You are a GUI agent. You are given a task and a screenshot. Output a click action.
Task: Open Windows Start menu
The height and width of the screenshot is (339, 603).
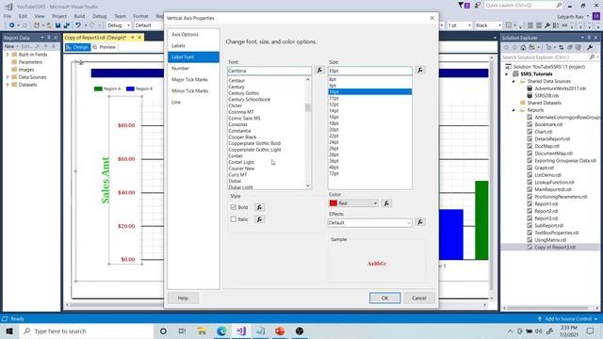(x=9, y=331)
